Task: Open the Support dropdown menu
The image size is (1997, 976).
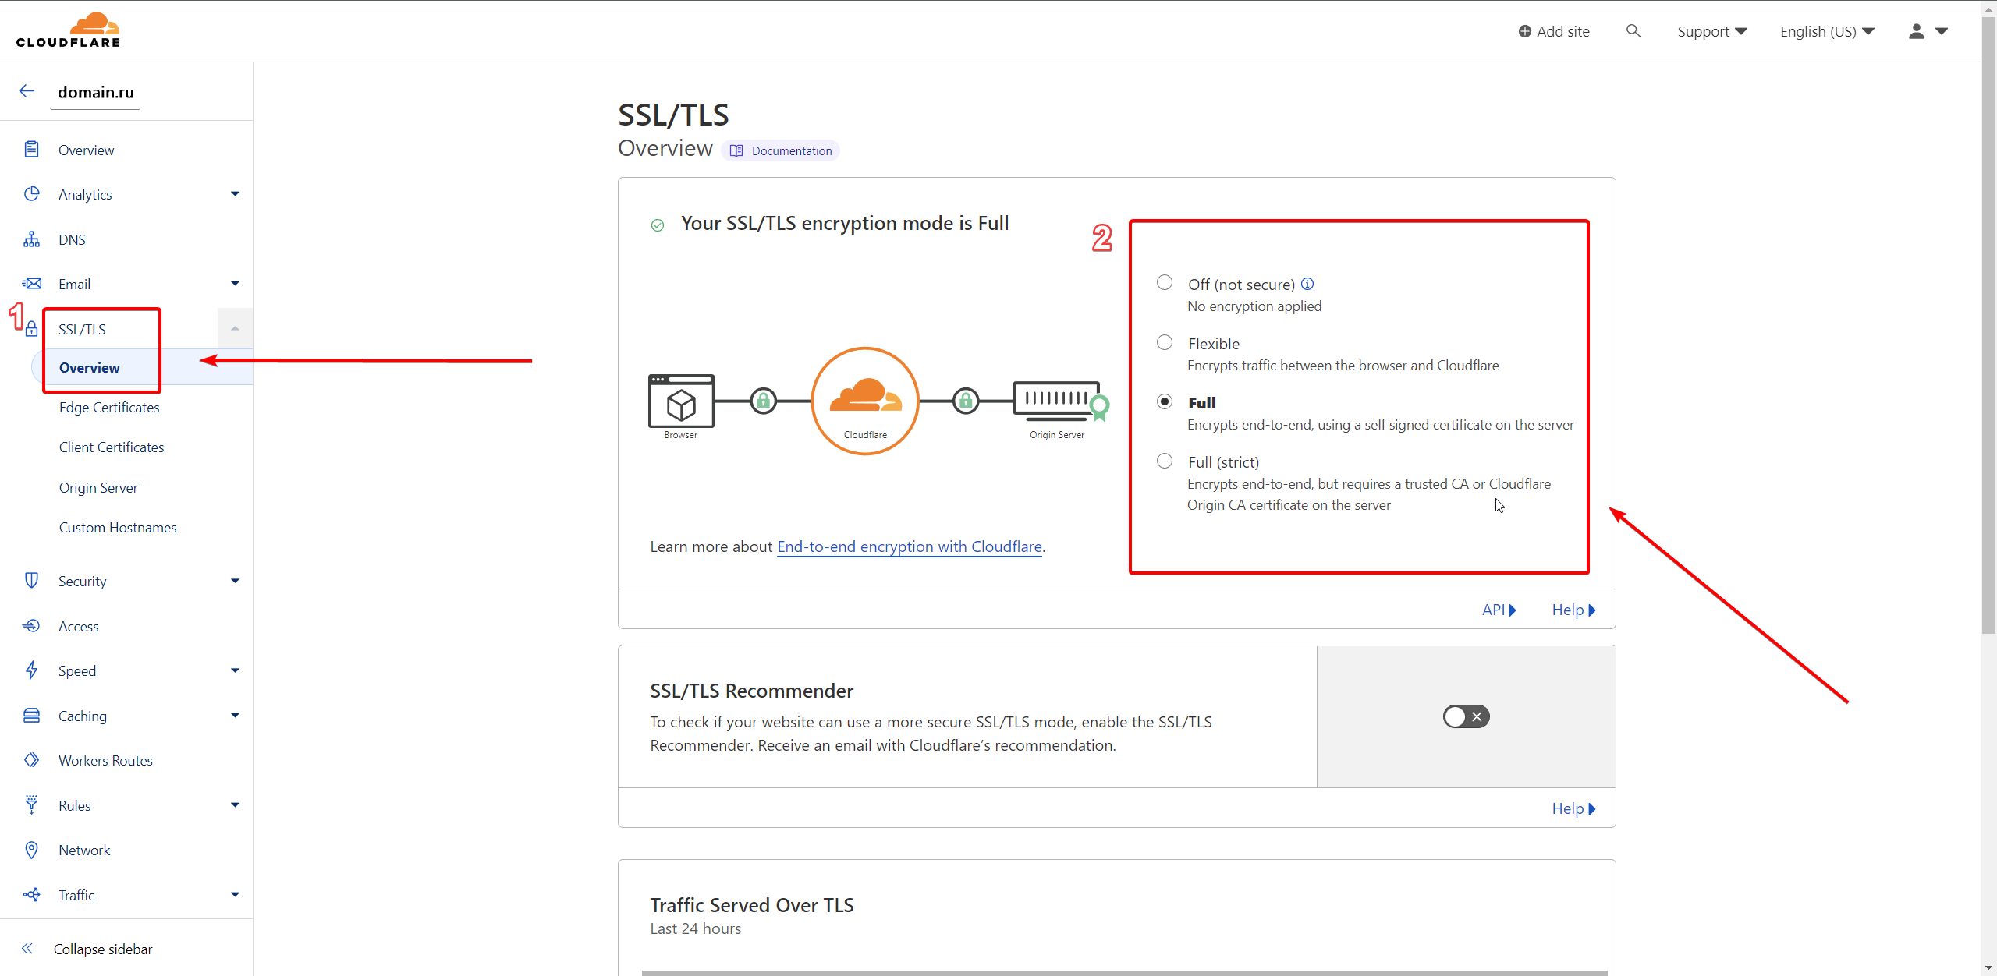Action: click(x=1711, y=31)
